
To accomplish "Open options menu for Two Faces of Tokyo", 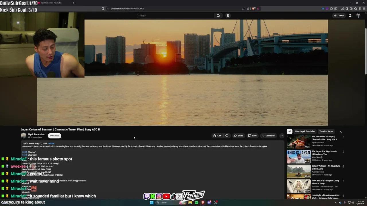I will pos(343,137).
